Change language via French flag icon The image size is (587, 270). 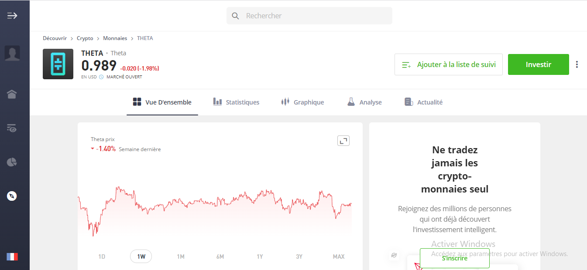tap(12, 256)
